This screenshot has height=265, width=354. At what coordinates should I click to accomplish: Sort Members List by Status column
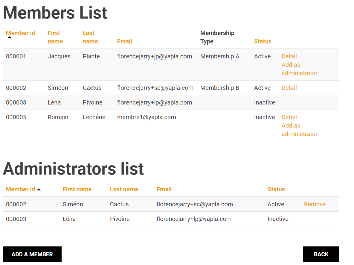click(263, 41)
